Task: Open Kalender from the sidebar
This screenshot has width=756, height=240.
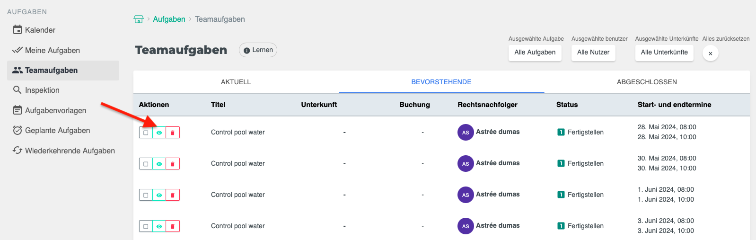Action: (x=40, y=30)
